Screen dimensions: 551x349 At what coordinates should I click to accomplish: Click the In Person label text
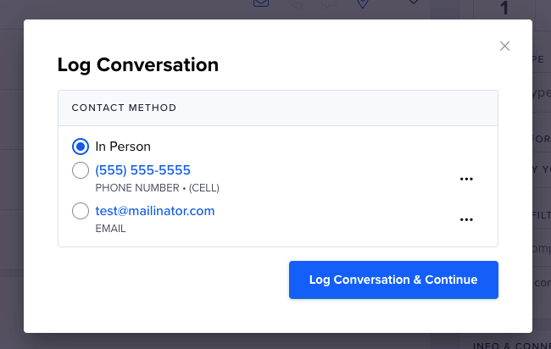click(x=123, y=147)
